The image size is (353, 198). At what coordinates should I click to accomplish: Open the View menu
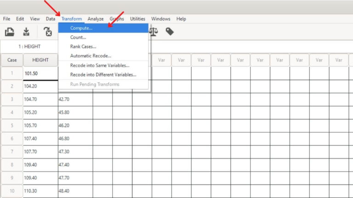pyautogui.click(x=35, y=19)
